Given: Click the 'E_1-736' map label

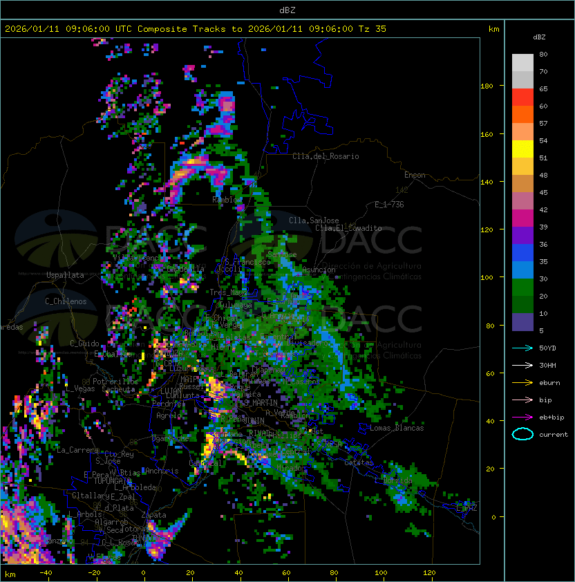Looking at the screenshot, I should (389, 205).
